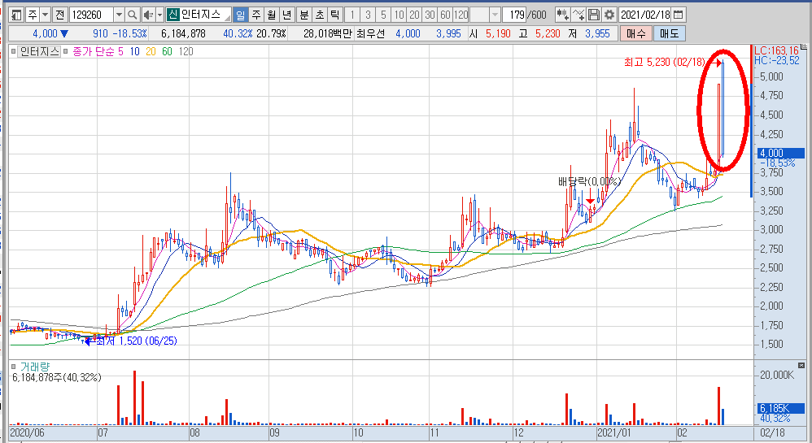Click the 5-day moving average color label

[x=120, y=51]
